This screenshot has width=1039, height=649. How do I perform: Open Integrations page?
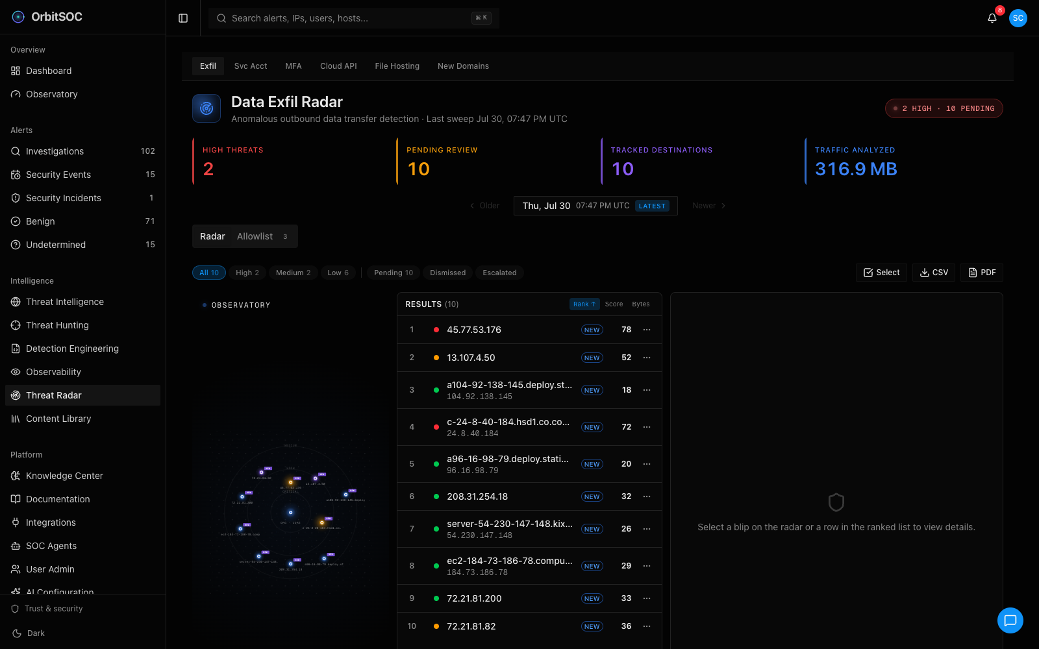pos(82,522)
